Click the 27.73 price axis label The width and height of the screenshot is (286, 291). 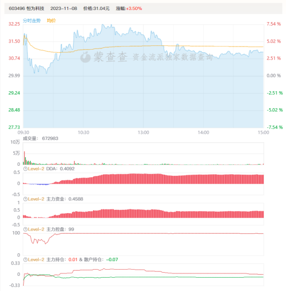tap(14, 127)
